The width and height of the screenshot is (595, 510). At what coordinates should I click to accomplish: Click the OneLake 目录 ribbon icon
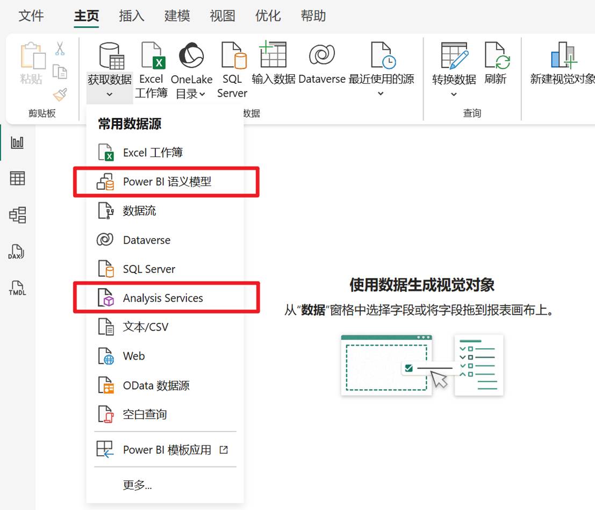[x=192, y=56]
